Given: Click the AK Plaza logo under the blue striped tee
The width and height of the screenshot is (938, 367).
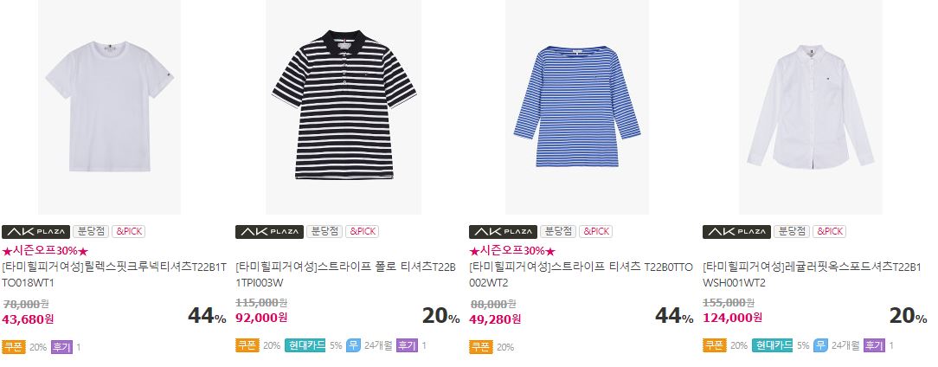Looking at the screenshot, I should pos(503,232).
